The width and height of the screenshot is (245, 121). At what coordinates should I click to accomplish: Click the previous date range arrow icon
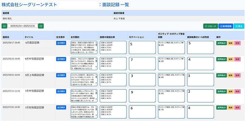pyautogui.click(x=4, y=26)
